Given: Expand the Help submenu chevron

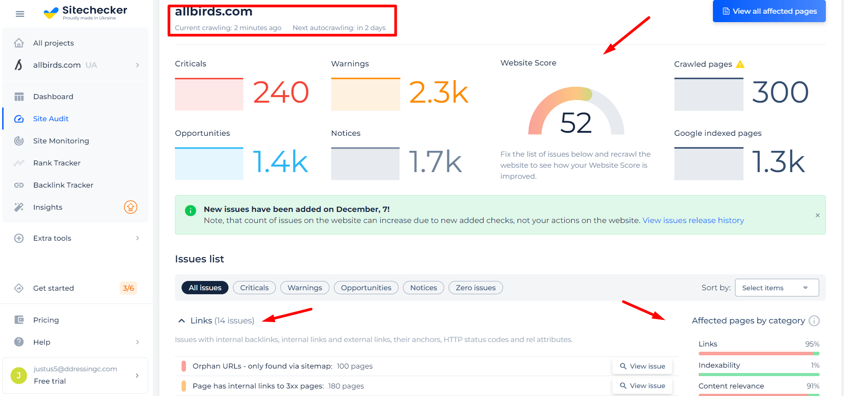Looking at the screenshot, I should [x=138, y=342].
